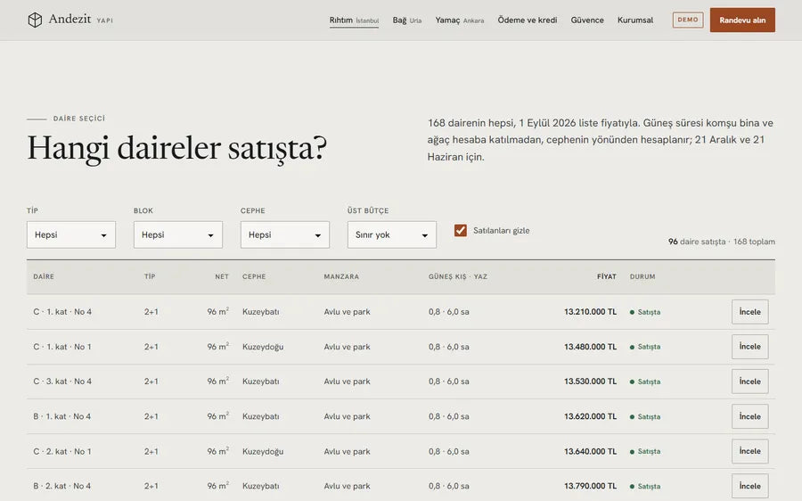Click the DEMO badge

click(x=687, y=20)
